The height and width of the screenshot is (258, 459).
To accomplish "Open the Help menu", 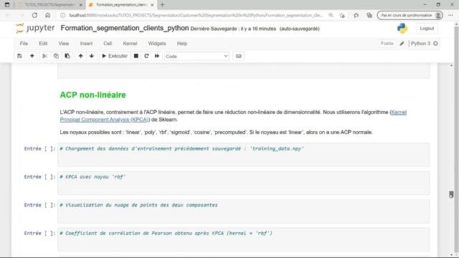I will [x=181, y=43].
